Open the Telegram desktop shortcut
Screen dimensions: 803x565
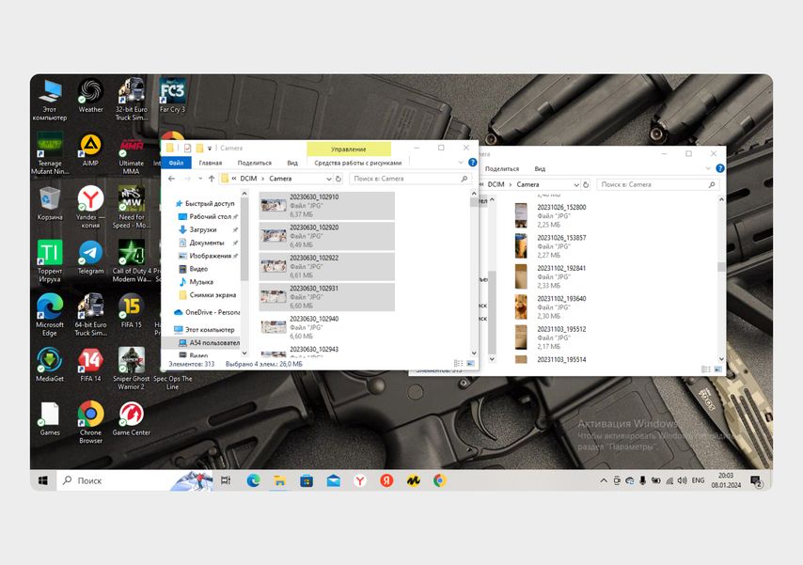tap(90, 258)
